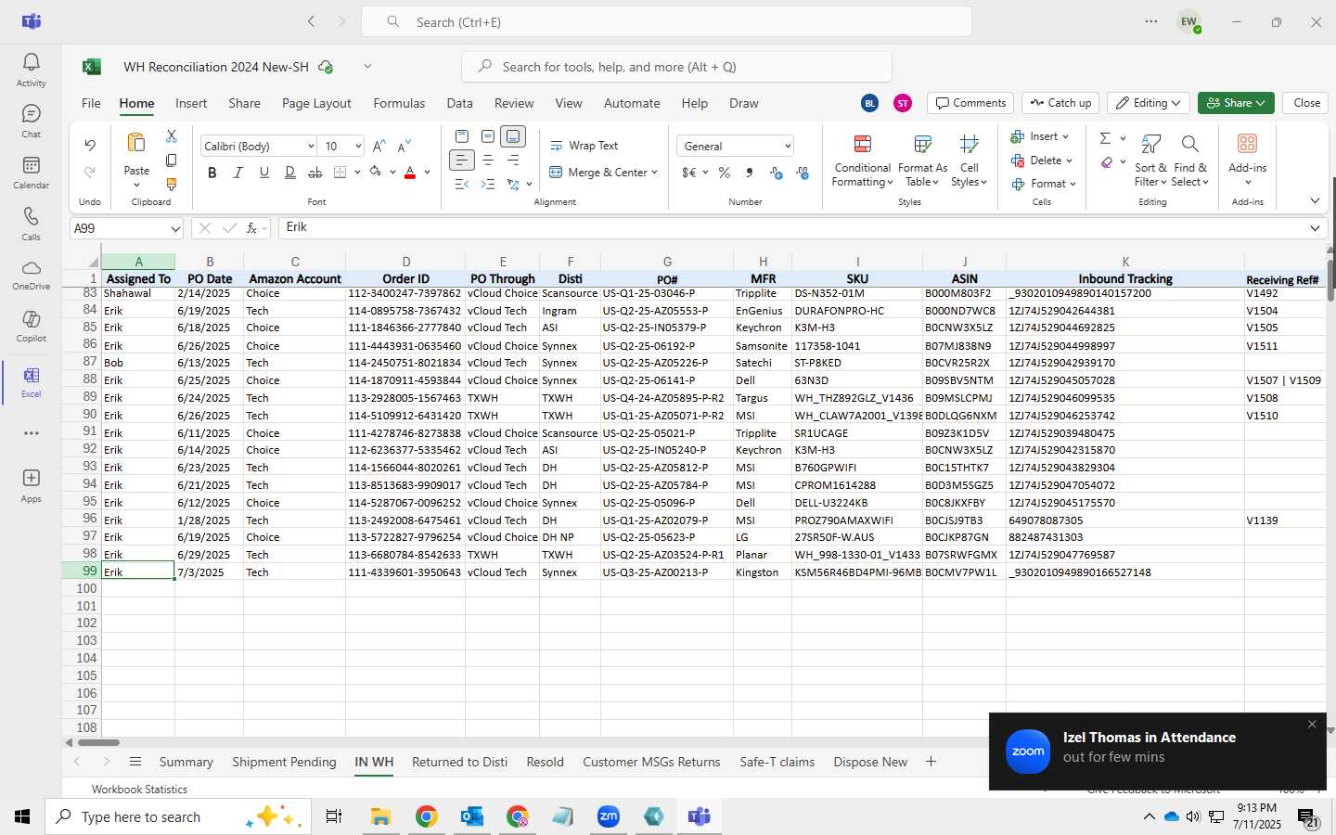Open Teams Activity bell
The width and height of the screenshot is (1336, 835).
(x=31, y=70)
